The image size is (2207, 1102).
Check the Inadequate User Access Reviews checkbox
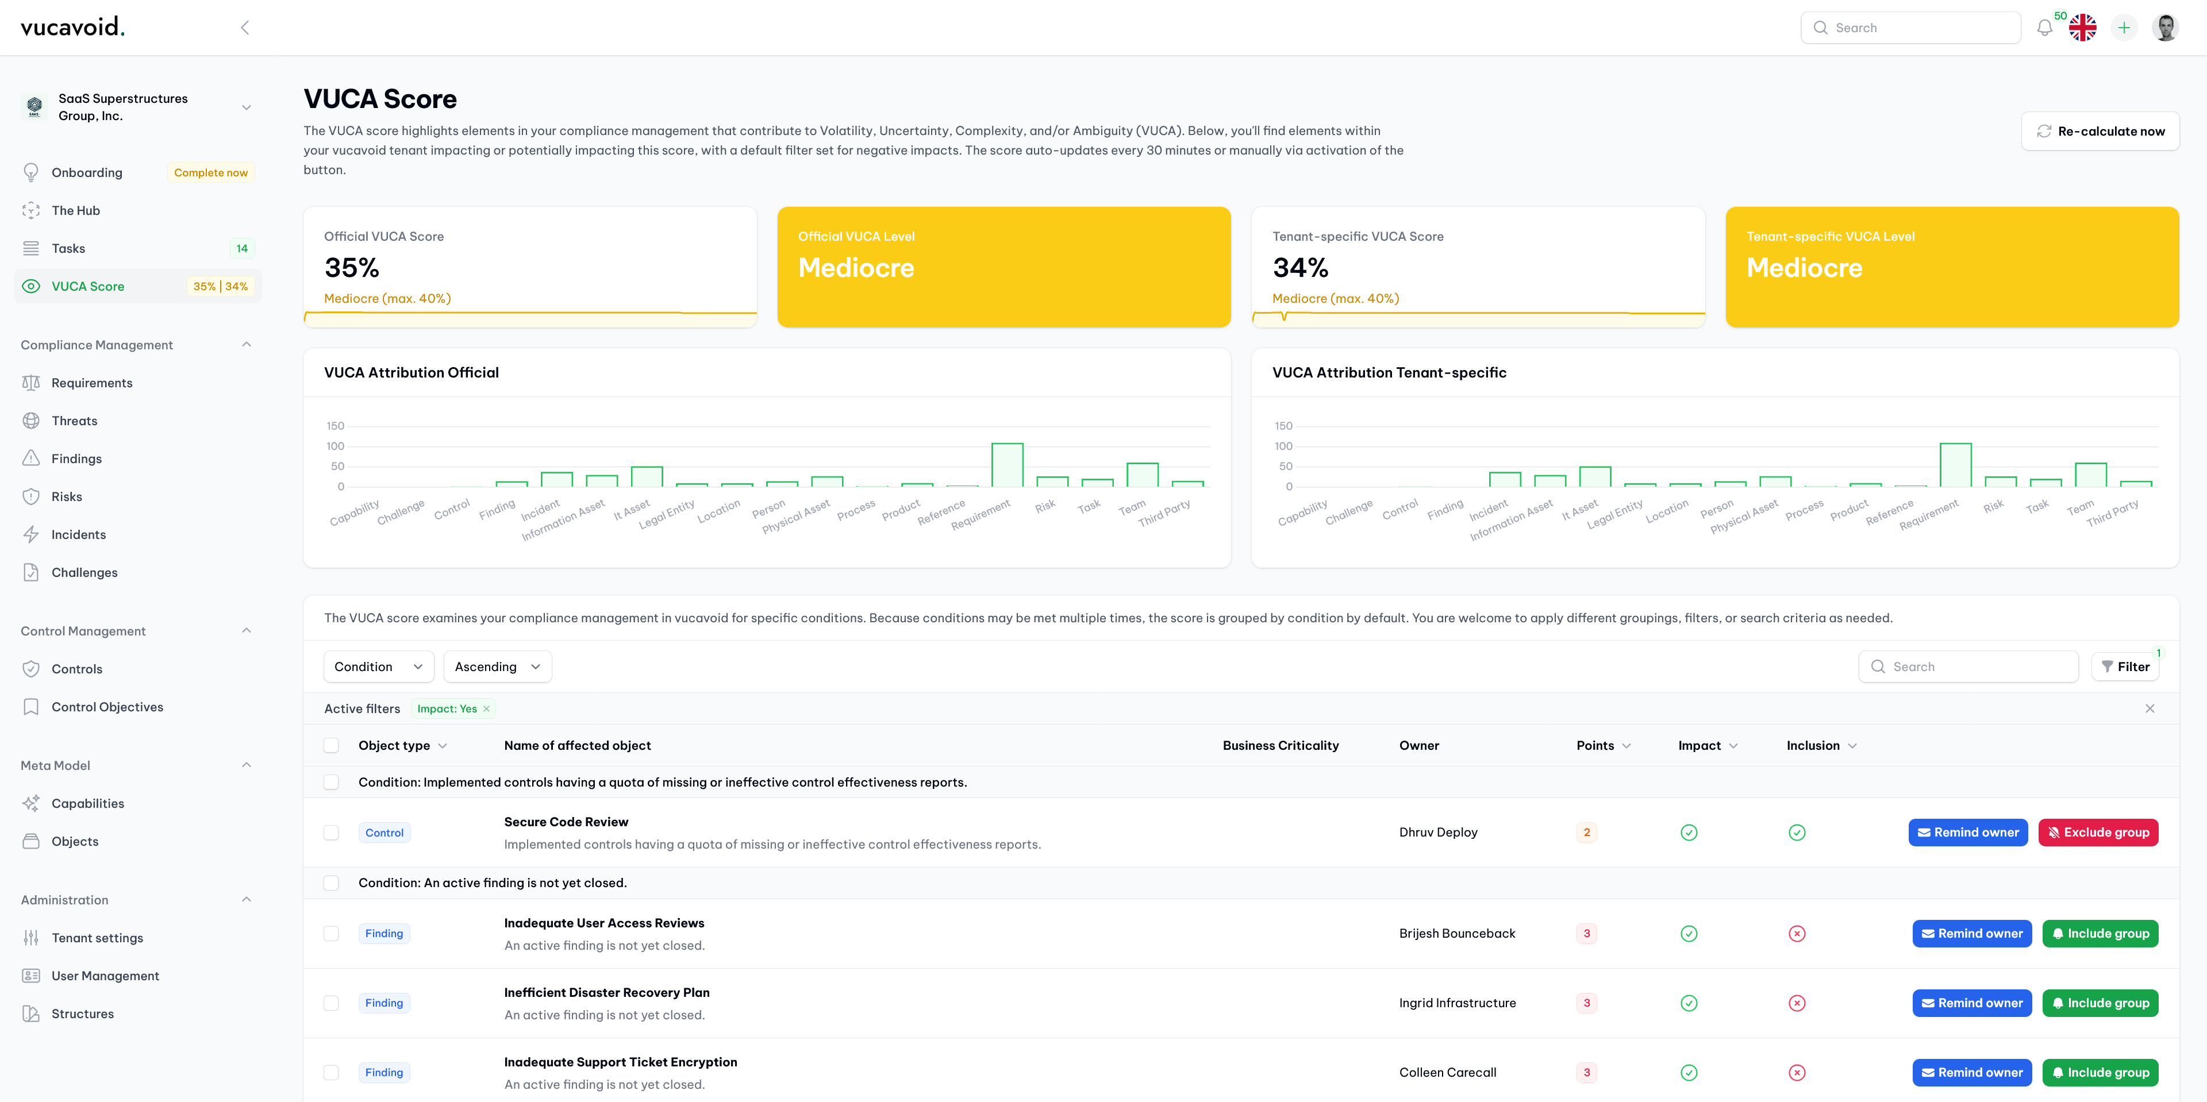coord(328,933)
